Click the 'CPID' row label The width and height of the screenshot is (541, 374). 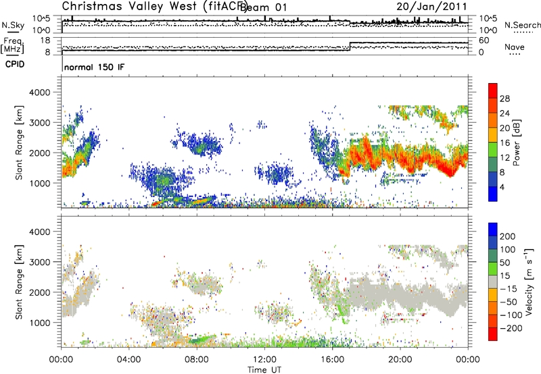point(15,64)
